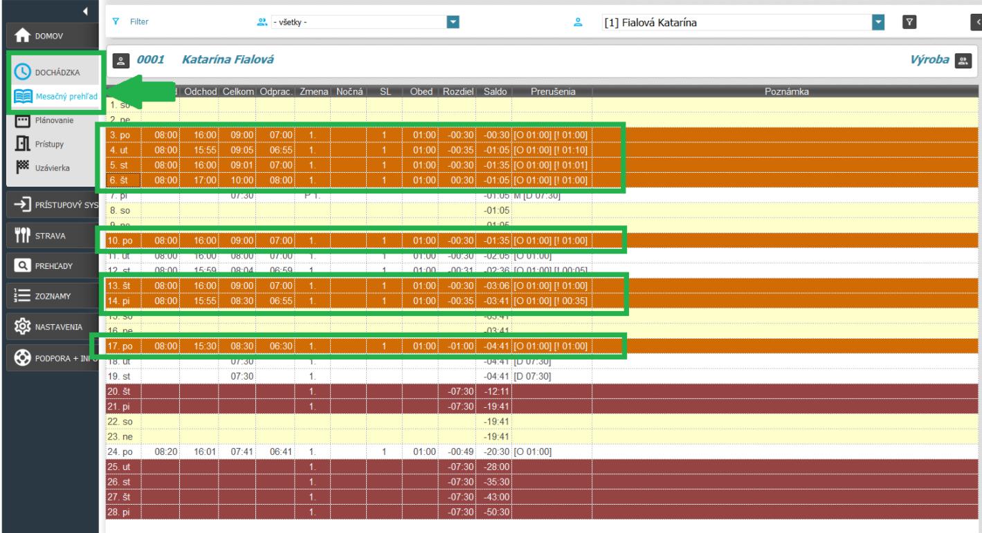Click the person icon beside employee selector

579,22
